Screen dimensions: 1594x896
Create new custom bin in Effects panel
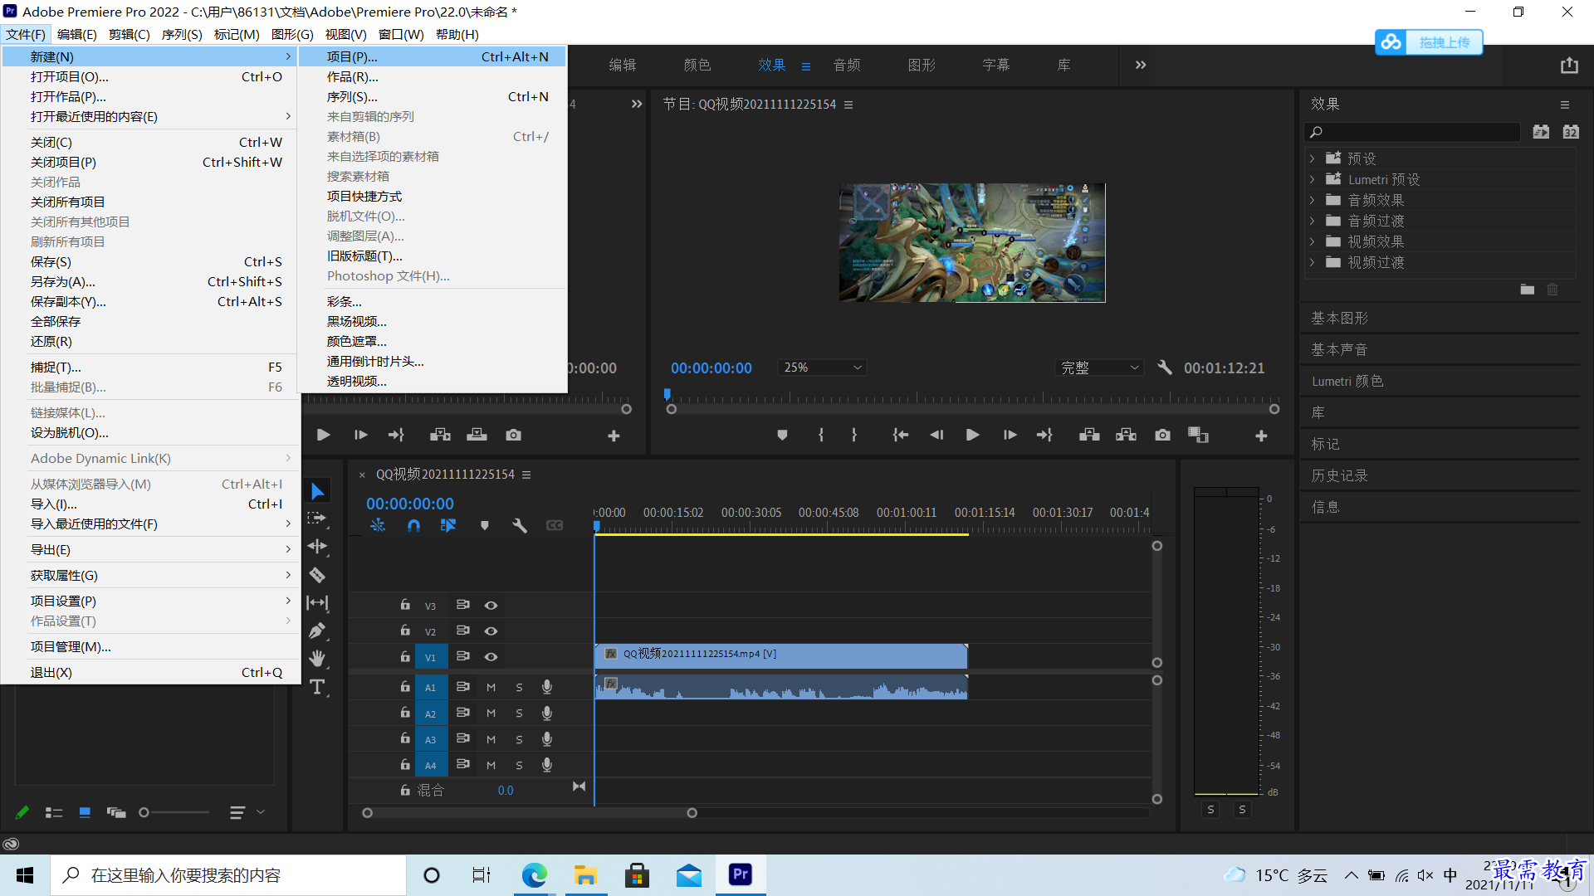click(1528, 290)
